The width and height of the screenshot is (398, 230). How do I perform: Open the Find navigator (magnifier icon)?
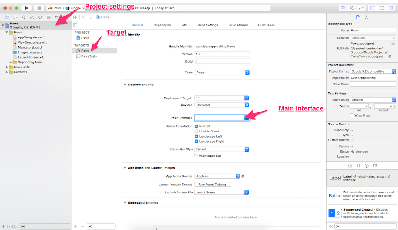tap(24, 17)
